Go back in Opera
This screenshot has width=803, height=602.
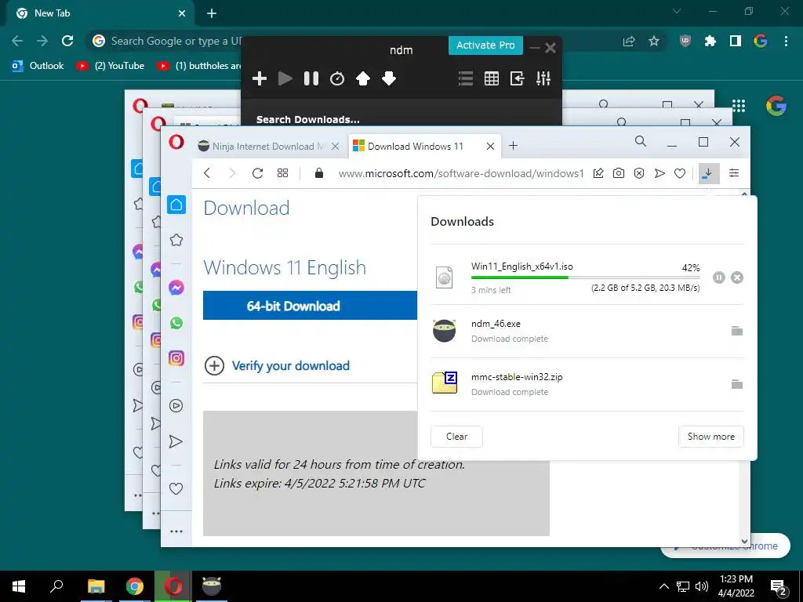(207, 173)
